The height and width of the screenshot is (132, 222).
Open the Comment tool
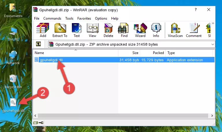click(194, 30)
